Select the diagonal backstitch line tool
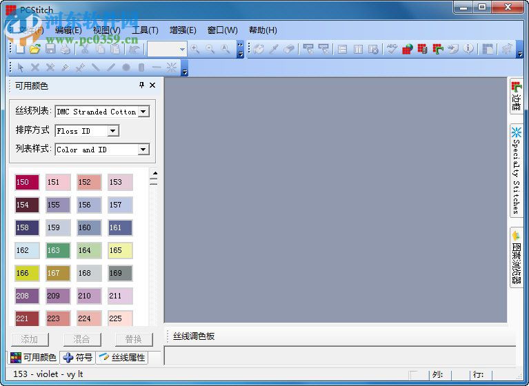Viewport: 529px width, 386px height. point(111,68)
